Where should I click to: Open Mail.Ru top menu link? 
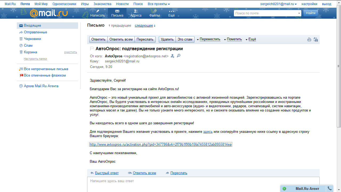coord(10,4)
